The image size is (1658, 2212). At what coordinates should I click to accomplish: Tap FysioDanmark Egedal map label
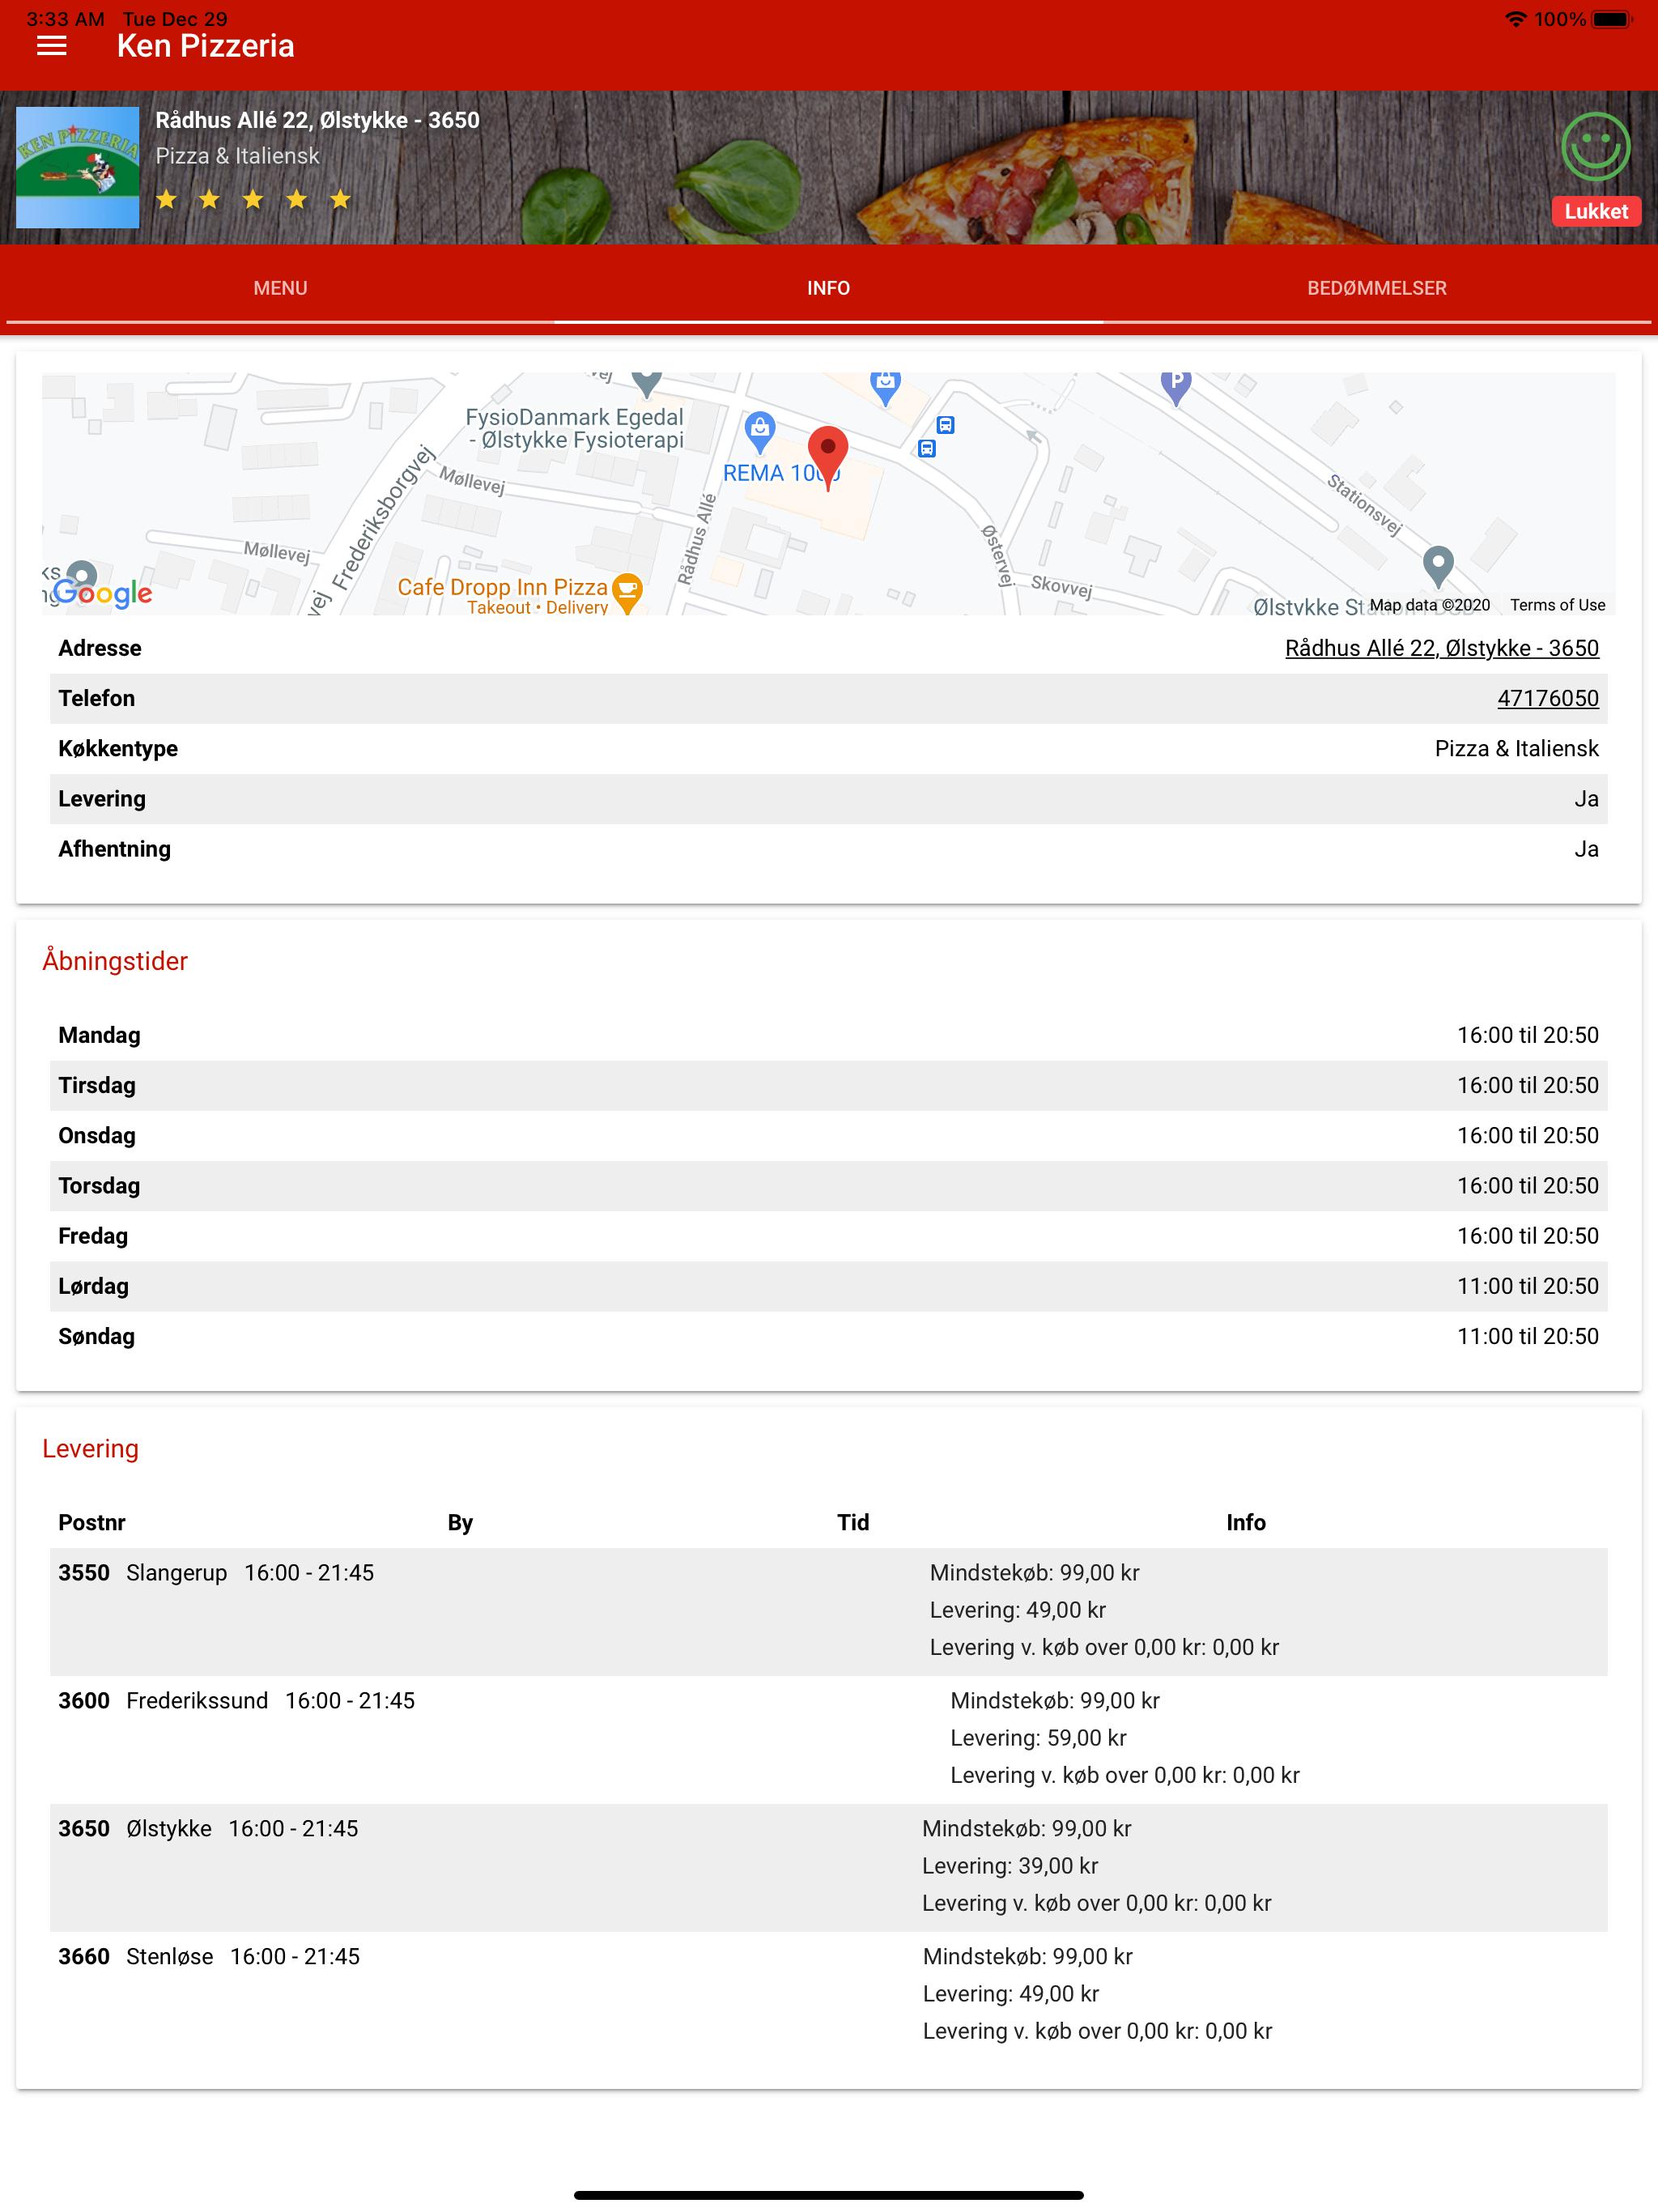(x=575, y=428)
